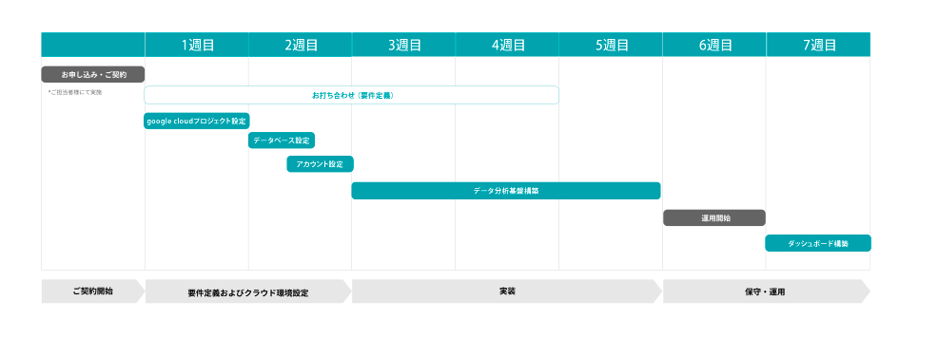Select the ダッシュボード構築 task bar
Image resolution: width=938 pixels, height=357 pixels.
tap(818, 243)
